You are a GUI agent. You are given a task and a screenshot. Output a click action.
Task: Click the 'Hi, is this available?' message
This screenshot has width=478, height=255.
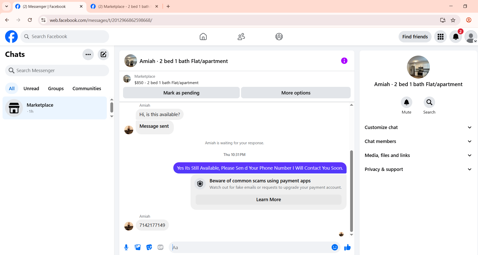pyautogui.click(x=160, y=115)
